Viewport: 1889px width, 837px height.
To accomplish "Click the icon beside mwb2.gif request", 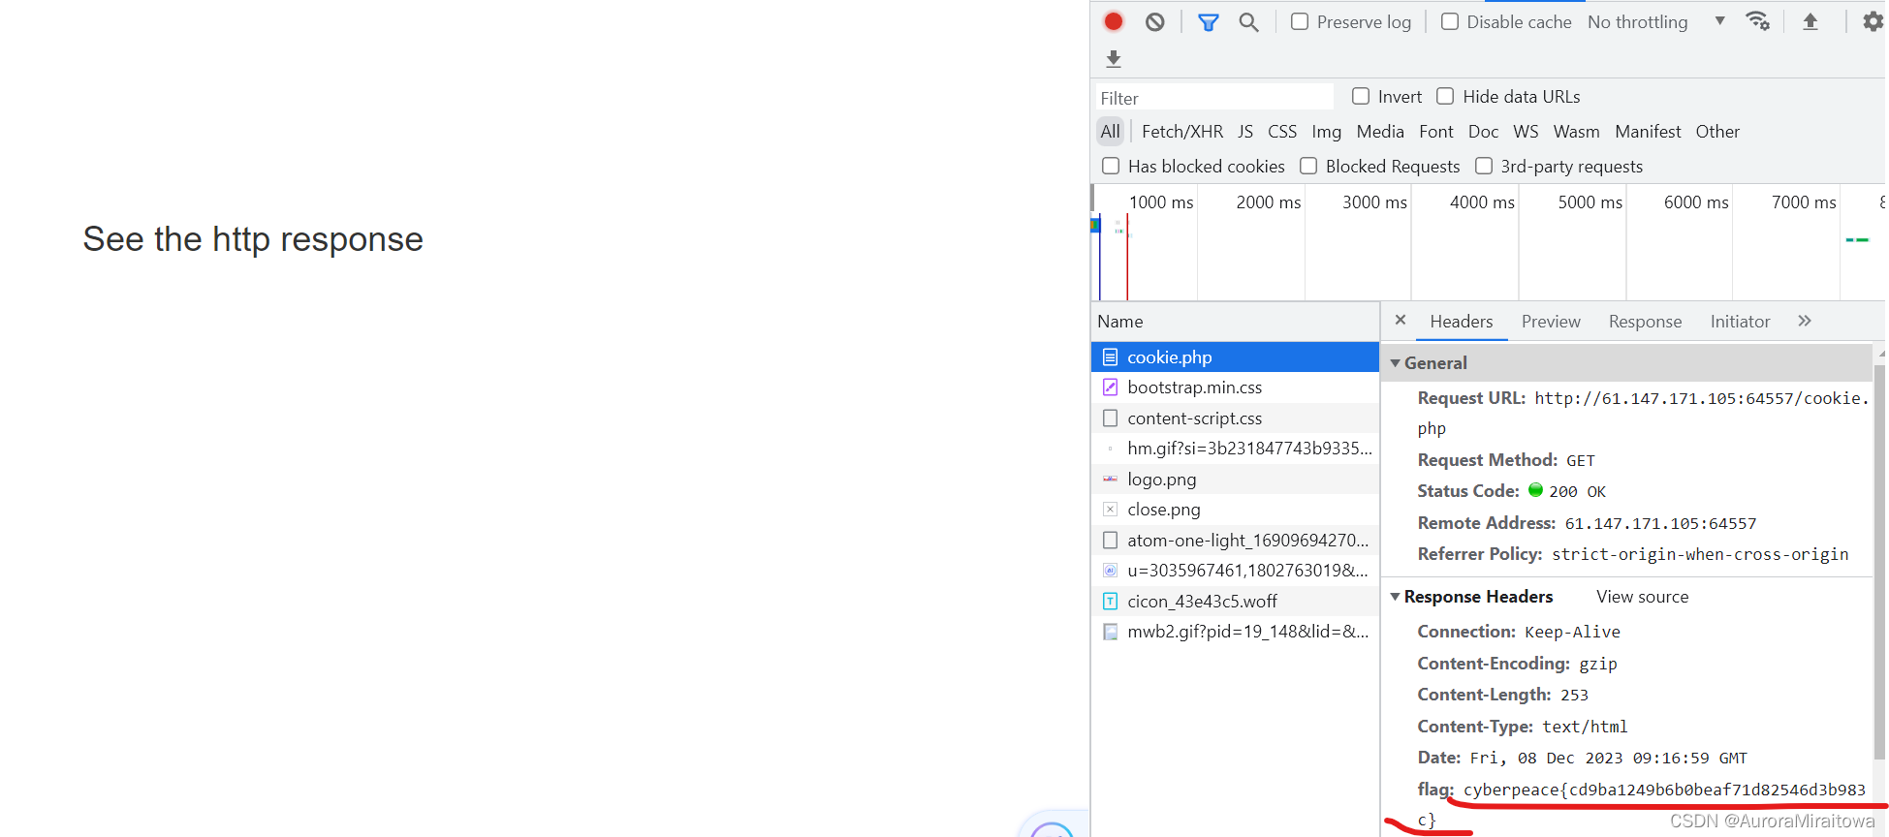I will pyautogui.click(x=1111, y=632).
